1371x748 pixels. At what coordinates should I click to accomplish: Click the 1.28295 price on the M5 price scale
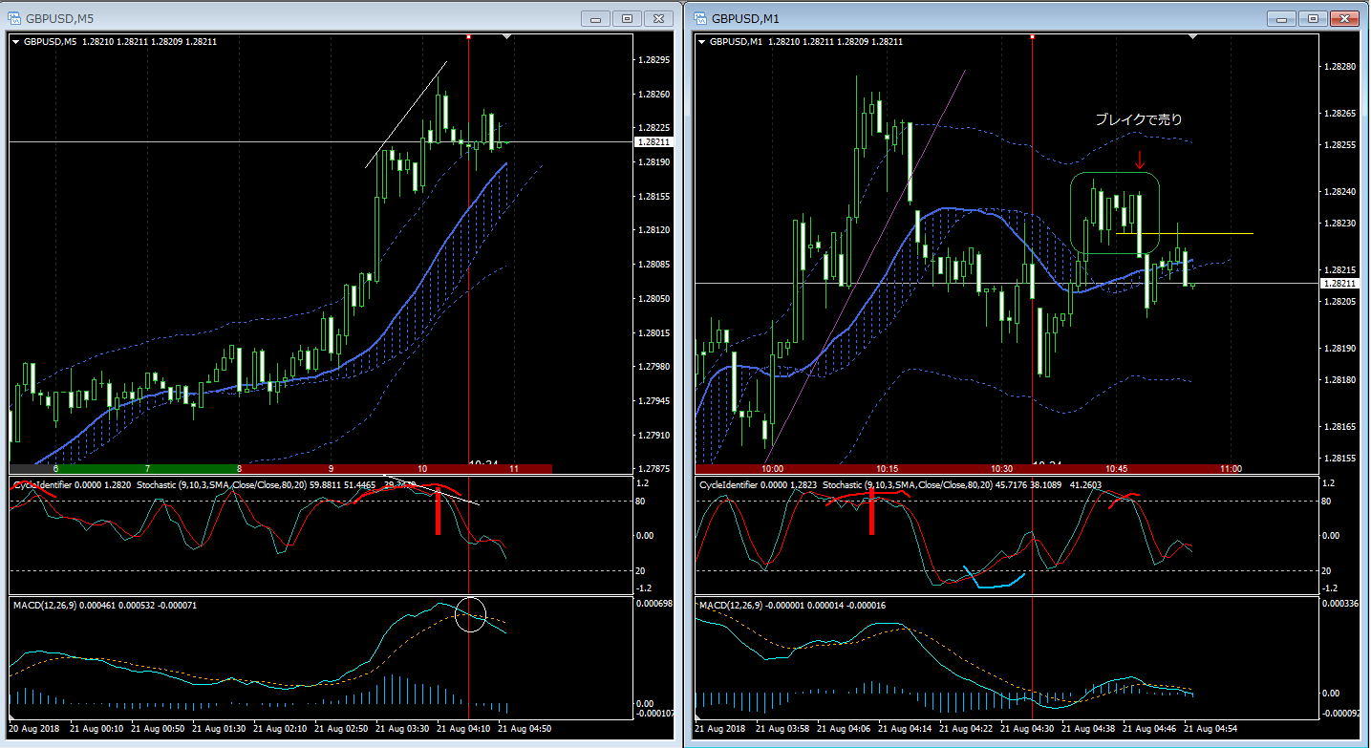point(653,59)
